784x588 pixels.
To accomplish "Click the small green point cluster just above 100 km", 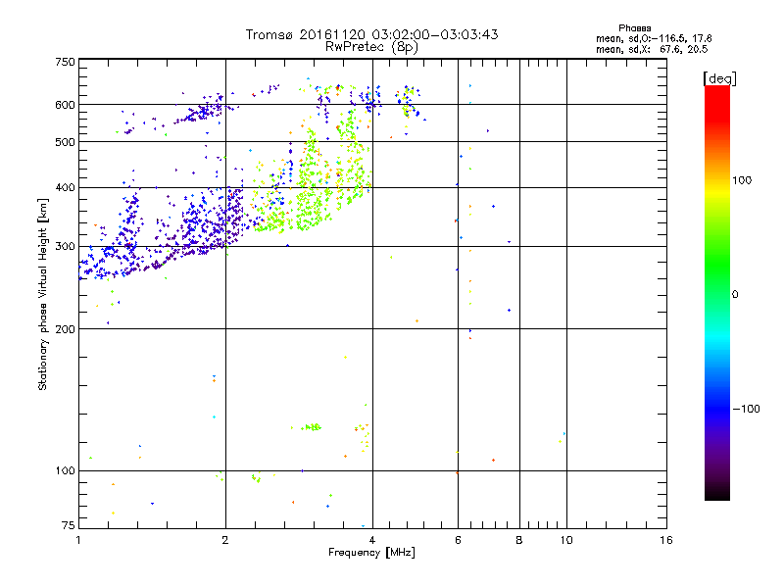I will [312, 427].
